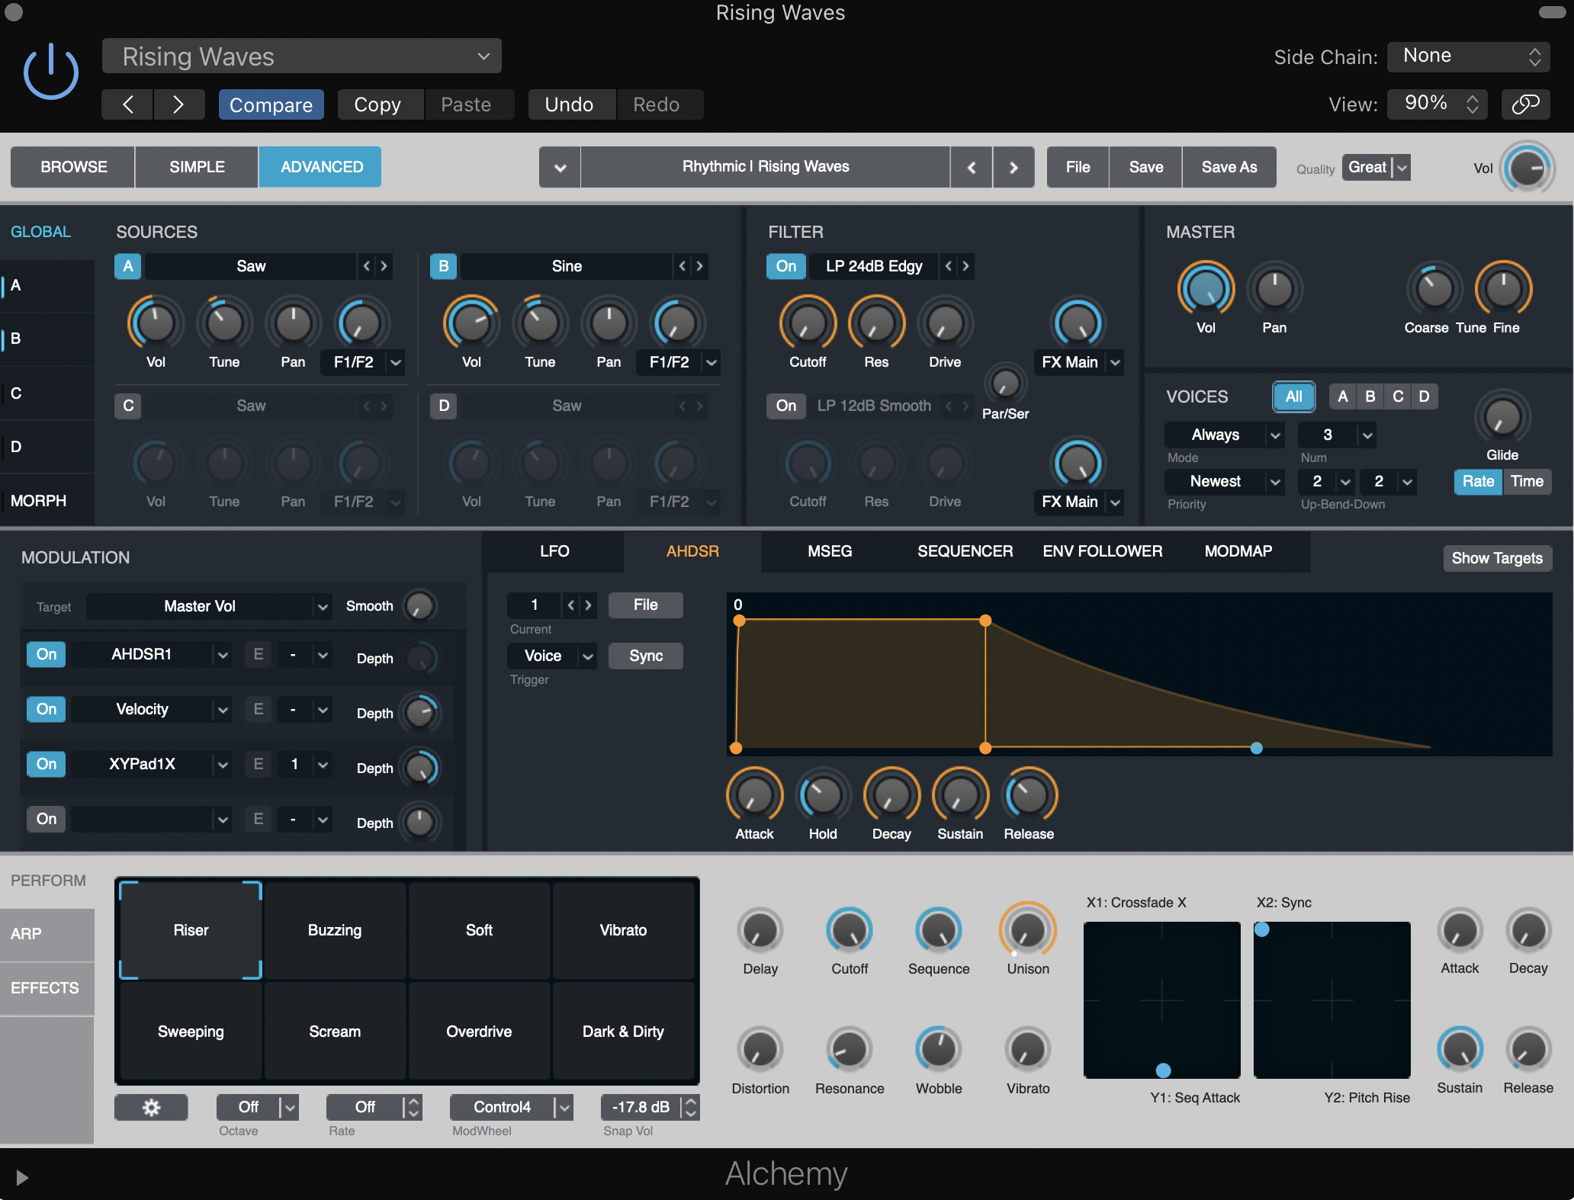Toggle source B on/off button
The image size is (1574, 1200).
click(x=443, y=266)
